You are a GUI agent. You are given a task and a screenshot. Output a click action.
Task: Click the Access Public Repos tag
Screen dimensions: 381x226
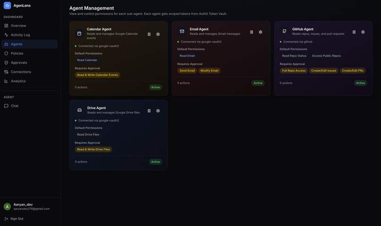[326, 56]
